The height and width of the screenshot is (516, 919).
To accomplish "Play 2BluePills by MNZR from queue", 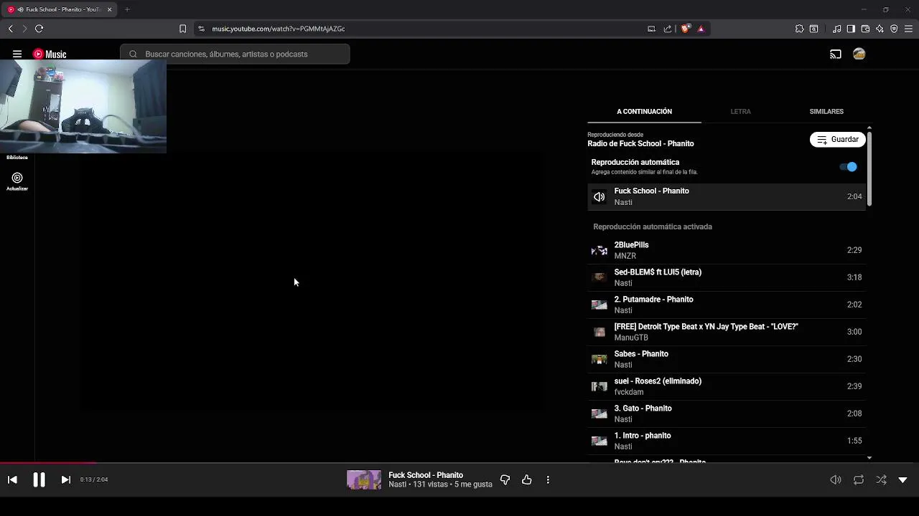I will (x=727, y=250).
